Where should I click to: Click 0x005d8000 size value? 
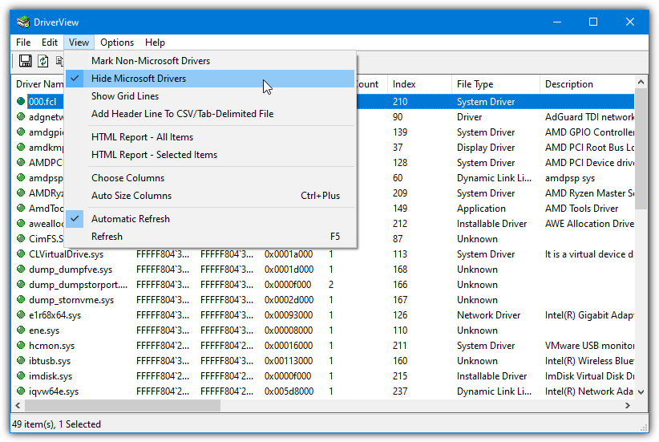click(289, 391)
